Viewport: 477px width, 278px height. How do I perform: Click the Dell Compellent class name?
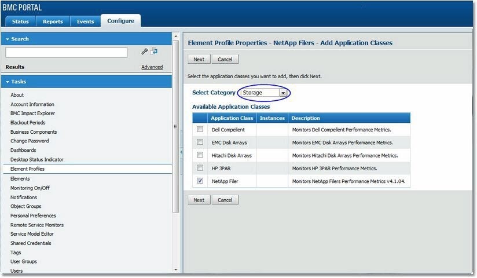(228, 130)
